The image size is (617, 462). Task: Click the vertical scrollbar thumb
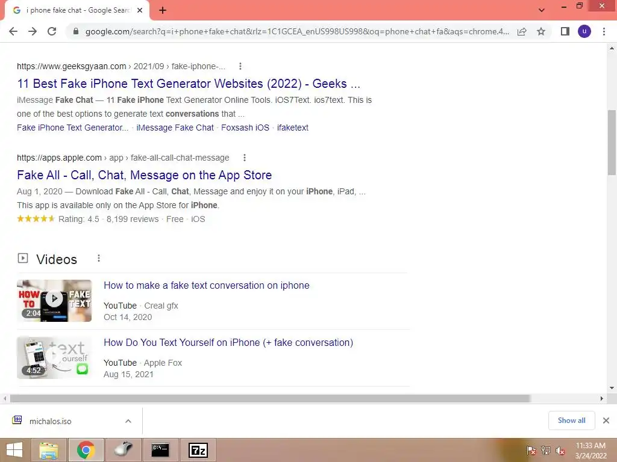point(612,142)
